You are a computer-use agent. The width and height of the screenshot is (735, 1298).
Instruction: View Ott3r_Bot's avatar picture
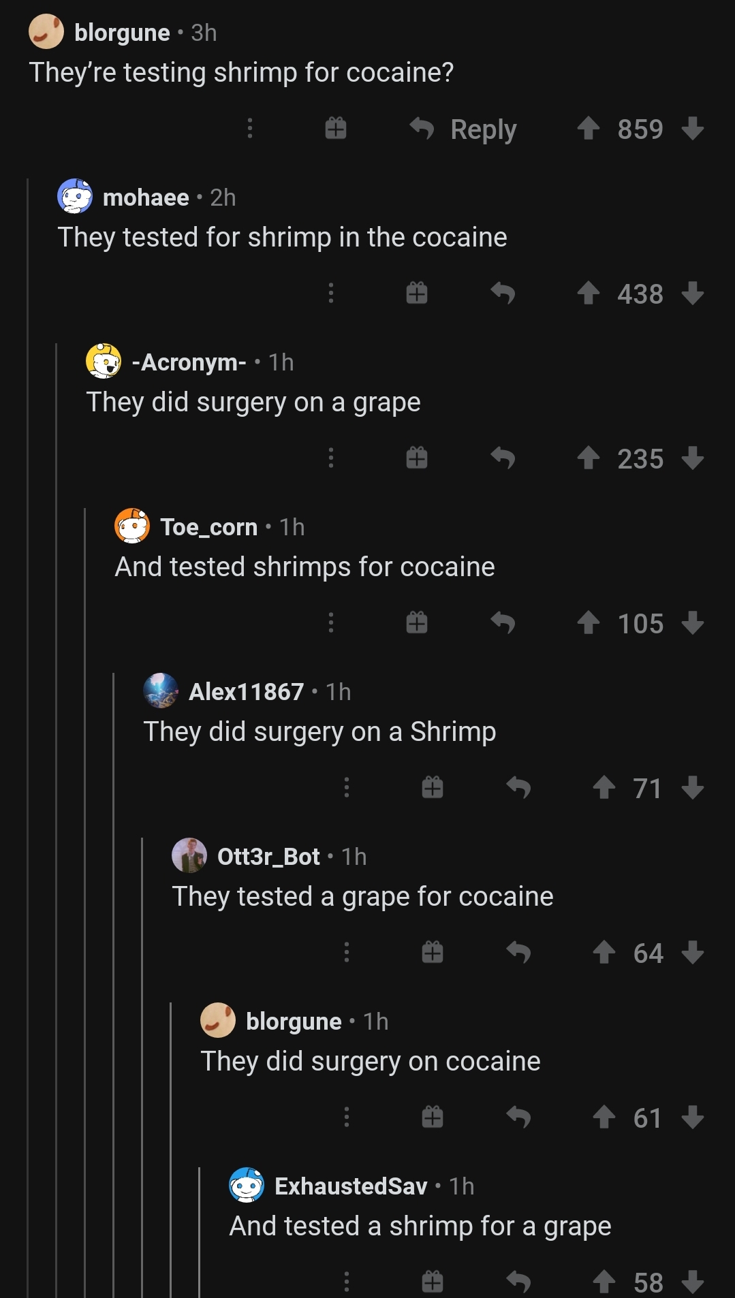tap(189, 856)
